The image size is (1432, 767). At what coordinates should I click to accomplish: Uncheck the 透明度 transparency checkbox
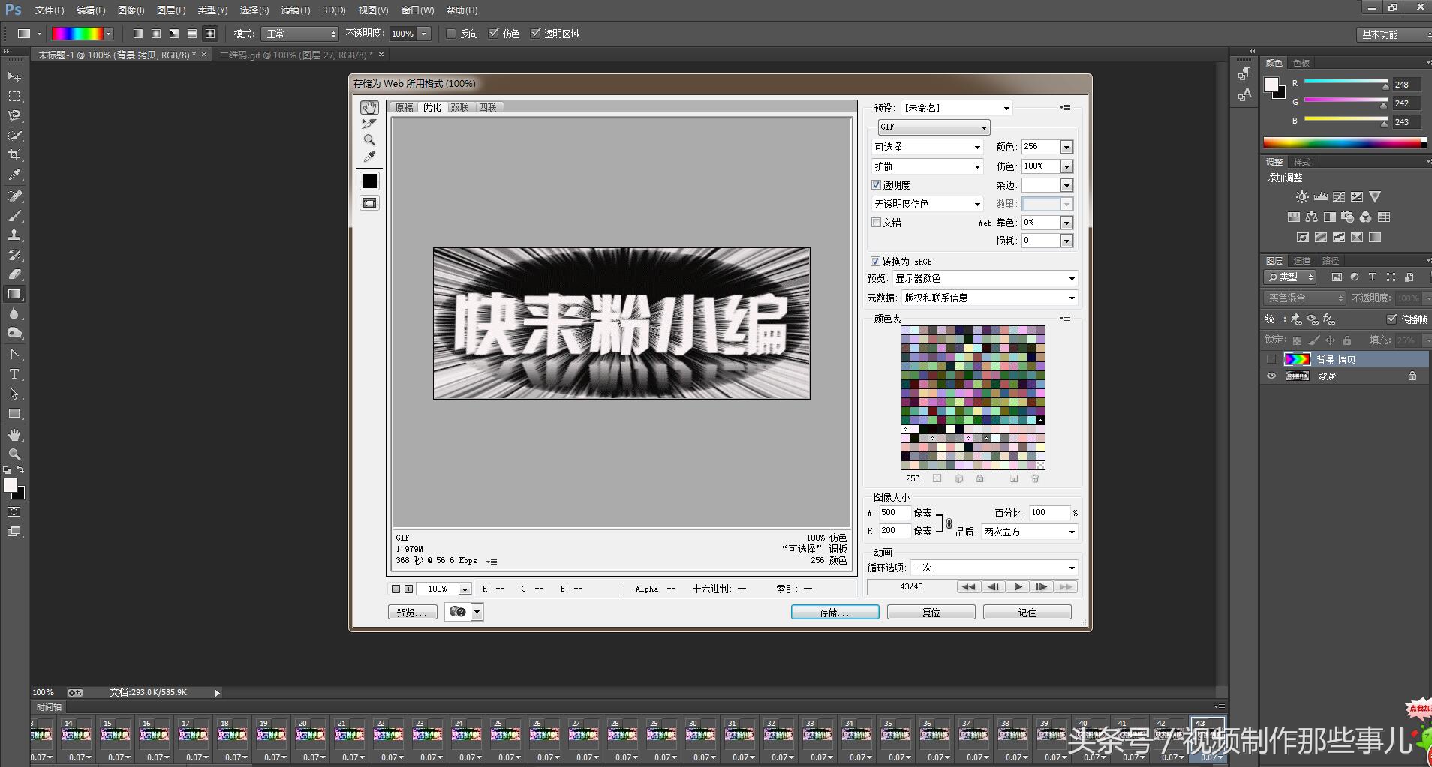876,185
